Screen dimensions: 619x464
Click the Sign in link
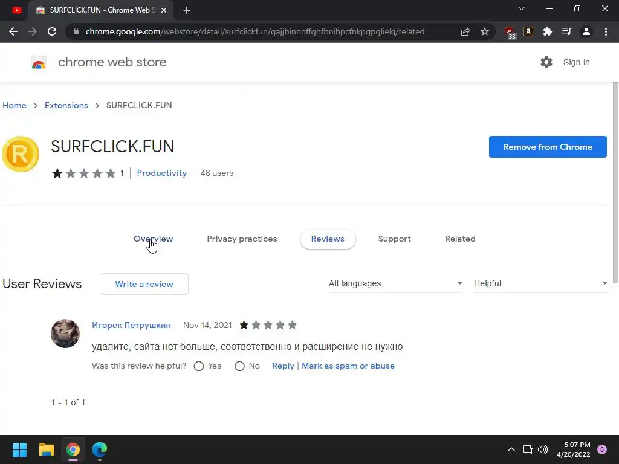point(576,62)
